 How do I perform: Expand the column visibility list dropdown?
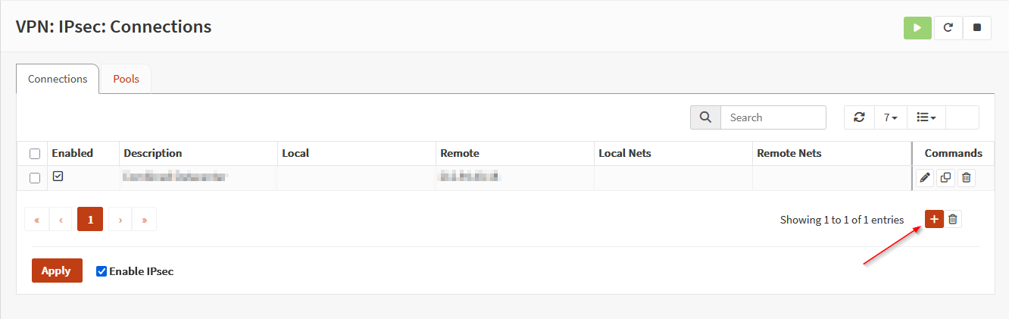click(926, 117)
